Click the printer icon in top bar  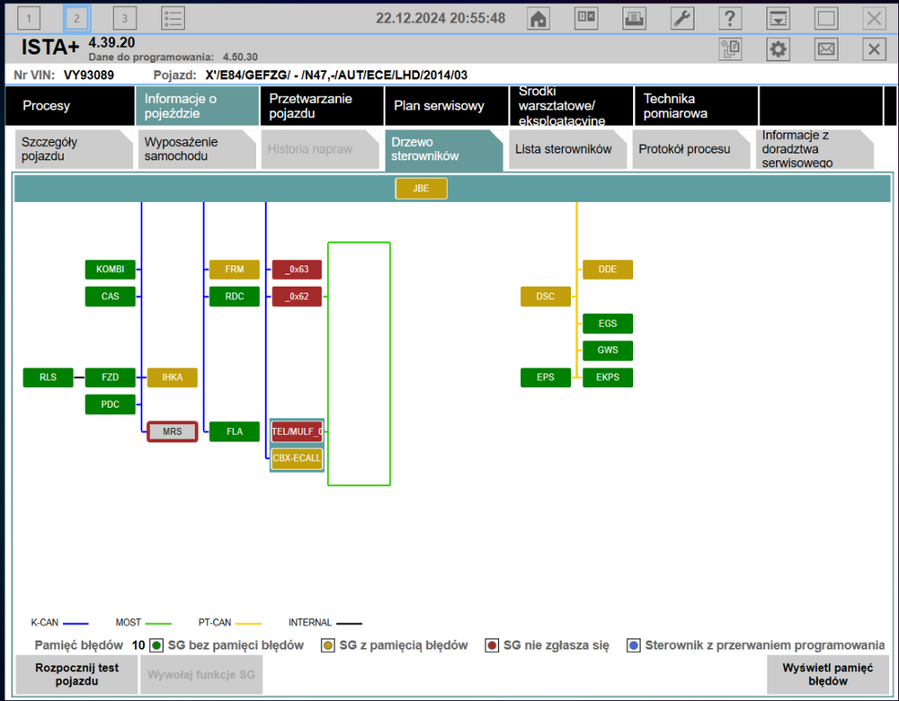coord(634,18)
